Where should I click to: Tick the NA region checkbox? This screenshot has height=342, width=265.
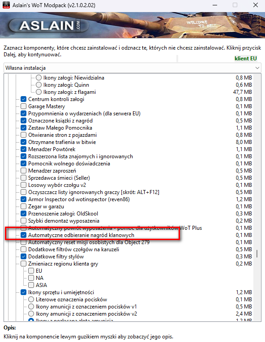coord(31,278)
